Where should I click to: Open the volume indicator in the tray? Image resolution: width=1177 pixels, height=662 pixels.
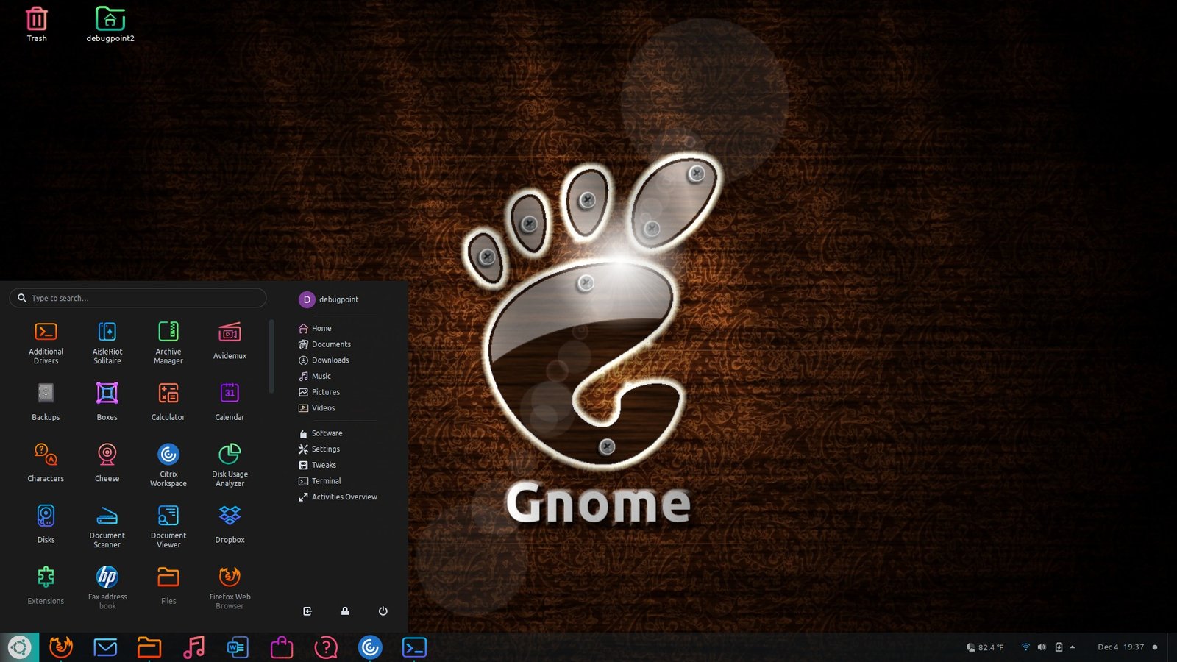1041,647
